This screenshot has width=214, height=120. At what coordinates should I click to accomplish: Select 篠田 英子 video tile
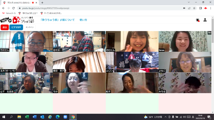pyautogui.click(x=79, y=62)
